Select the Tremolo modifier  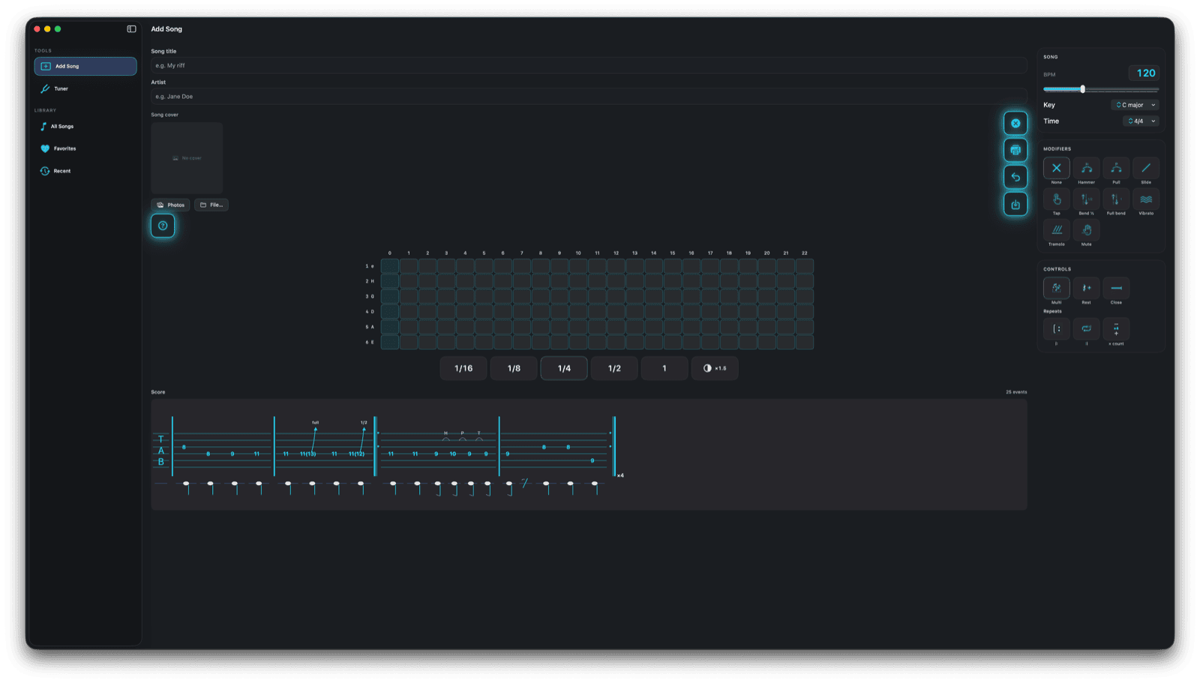pyautogui.click(x=1056, y=229)
